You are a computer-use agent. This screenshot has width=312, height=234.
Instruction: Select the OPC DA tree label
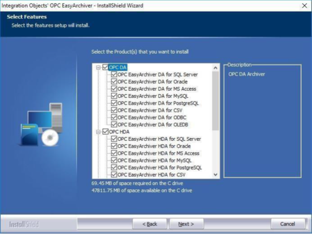[118, 67]
